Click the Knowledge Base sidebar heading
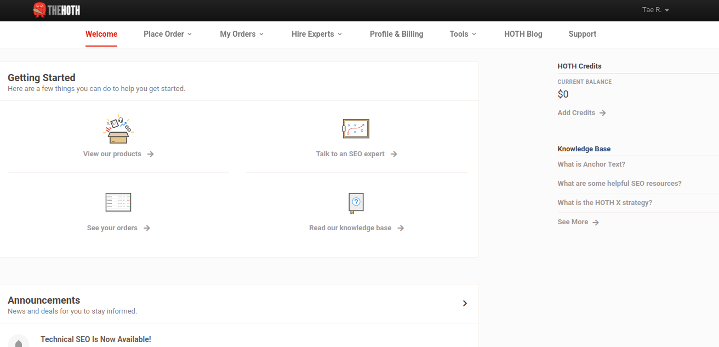The width and height of the screenshot is (719, 347). (584, 149)
